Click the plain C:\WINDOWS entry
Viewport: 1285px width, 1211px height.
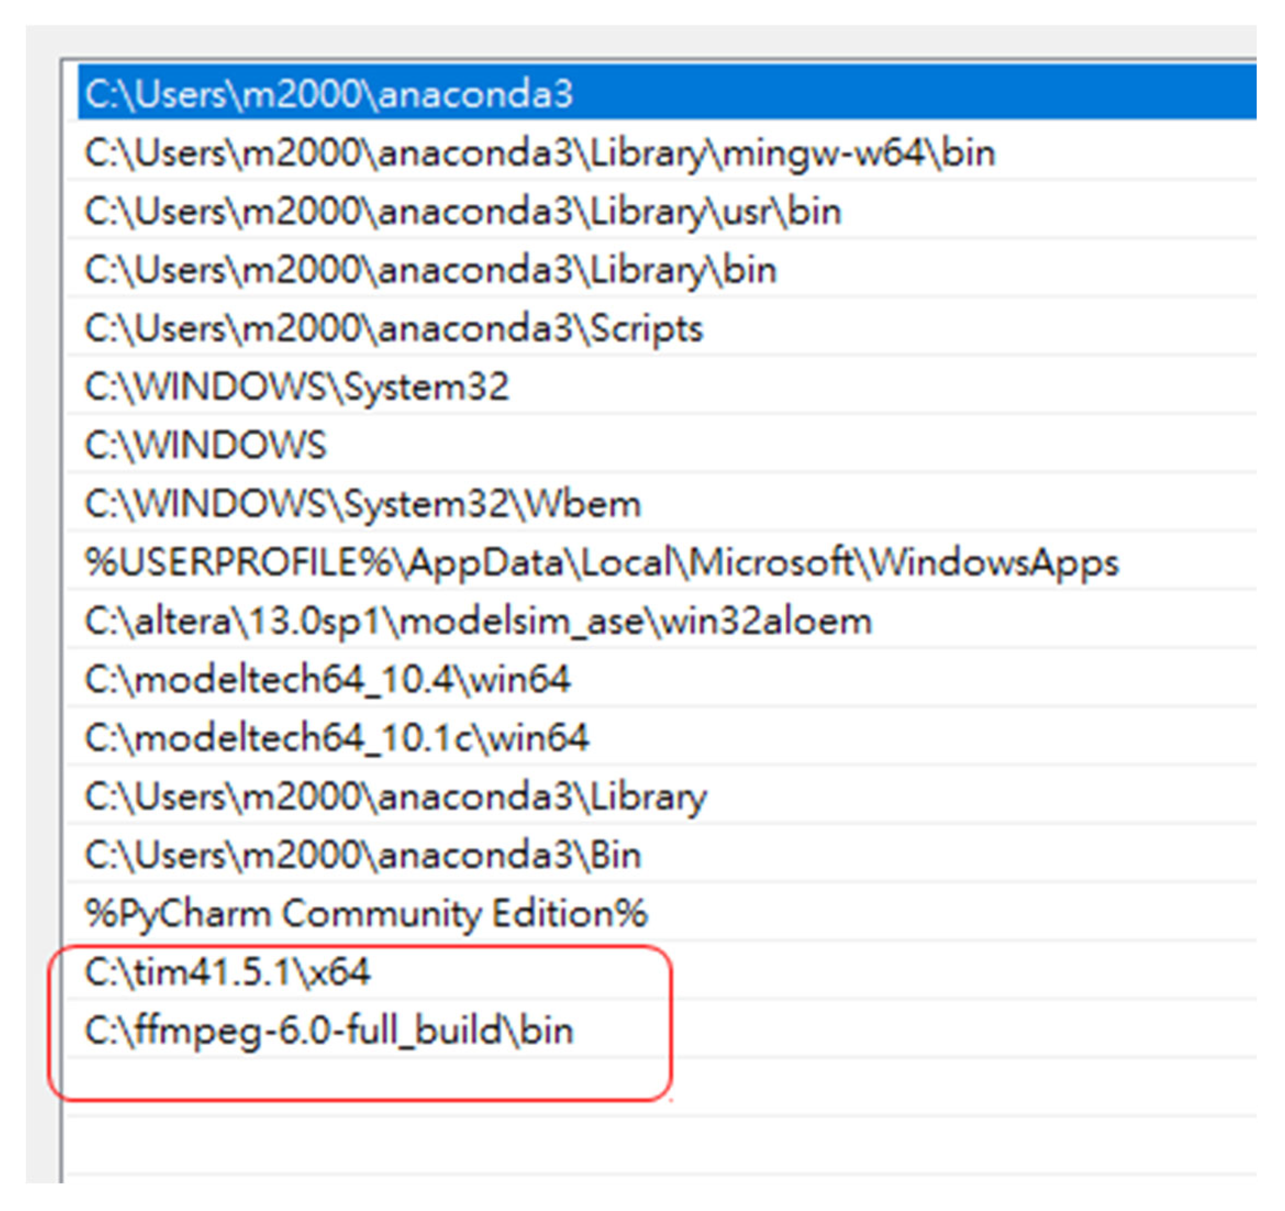pyautogui.click(x=205, y=446)
